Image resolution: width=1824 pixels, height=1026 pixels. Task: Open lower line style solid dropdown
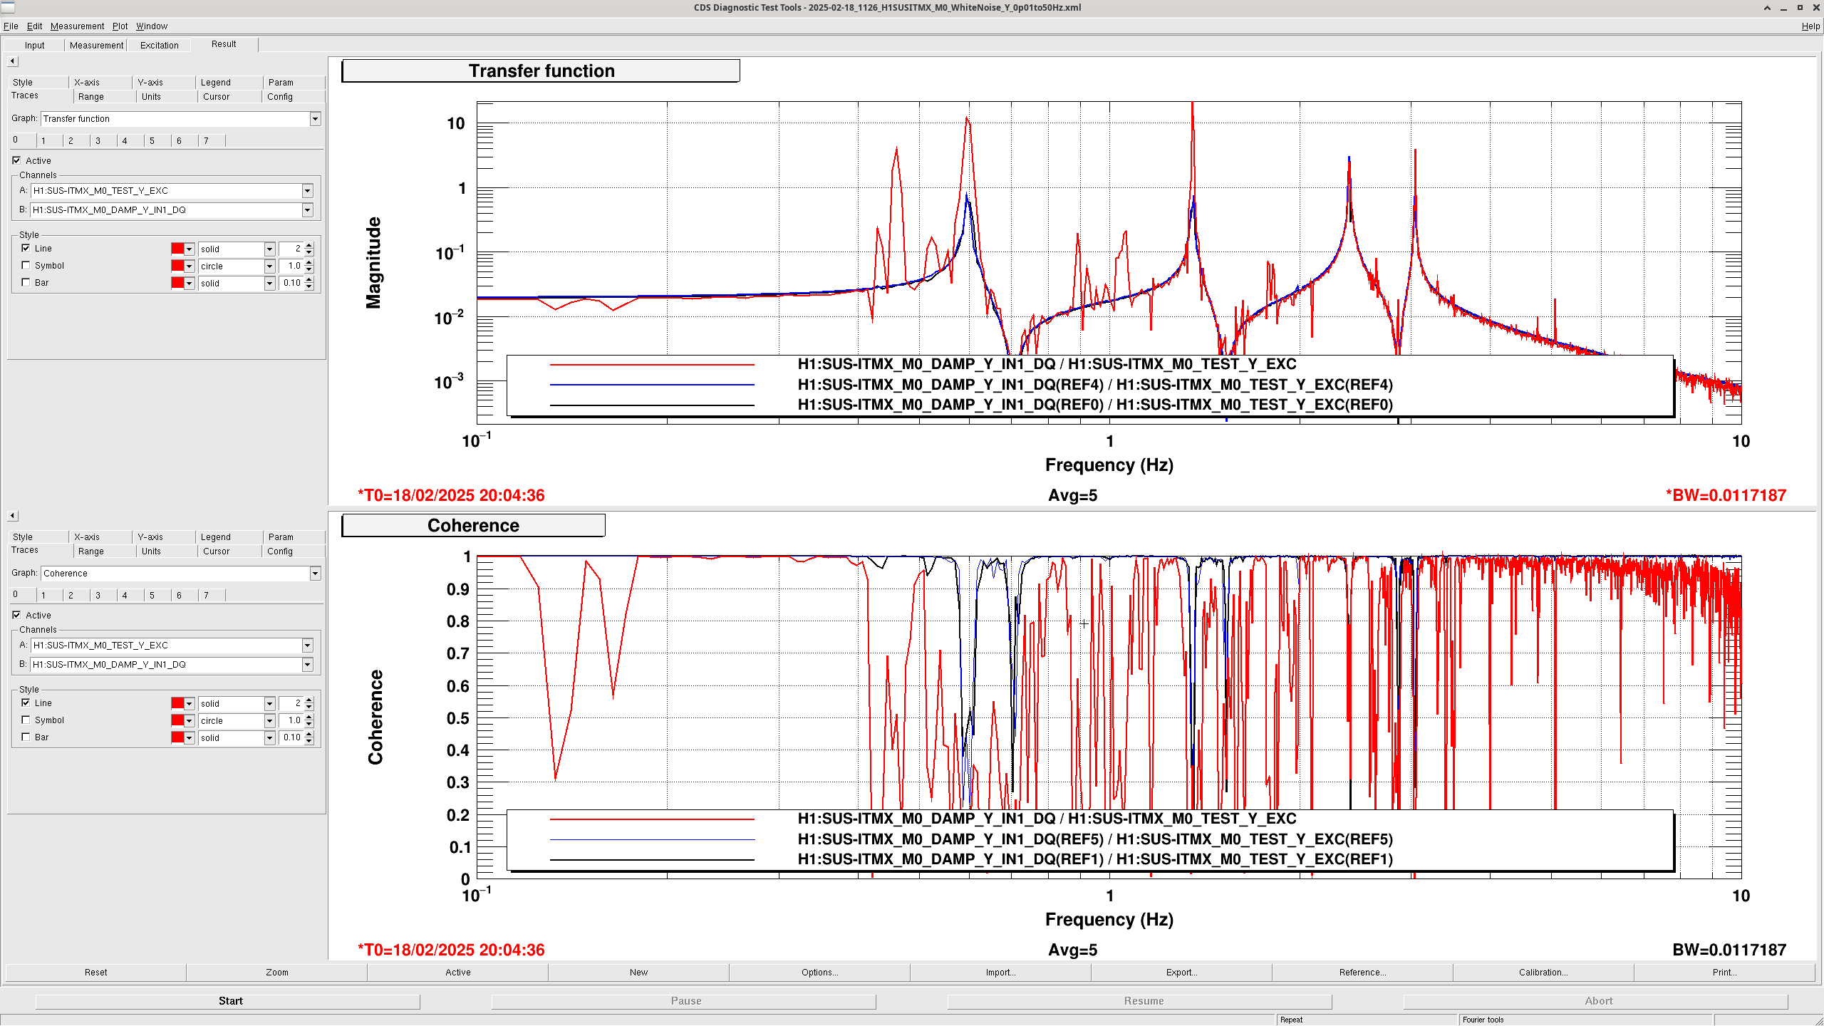[x=269, y=703]
